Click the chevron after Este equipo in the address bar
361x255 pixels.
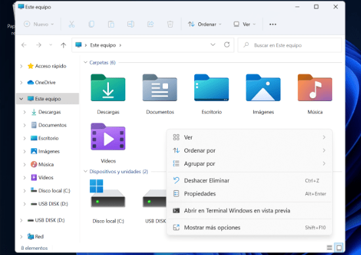click(120, 45)
